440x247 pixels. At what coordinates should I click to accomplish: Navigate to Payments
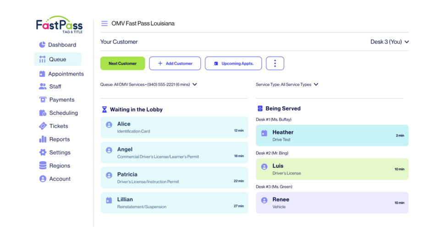coord(57,99)
